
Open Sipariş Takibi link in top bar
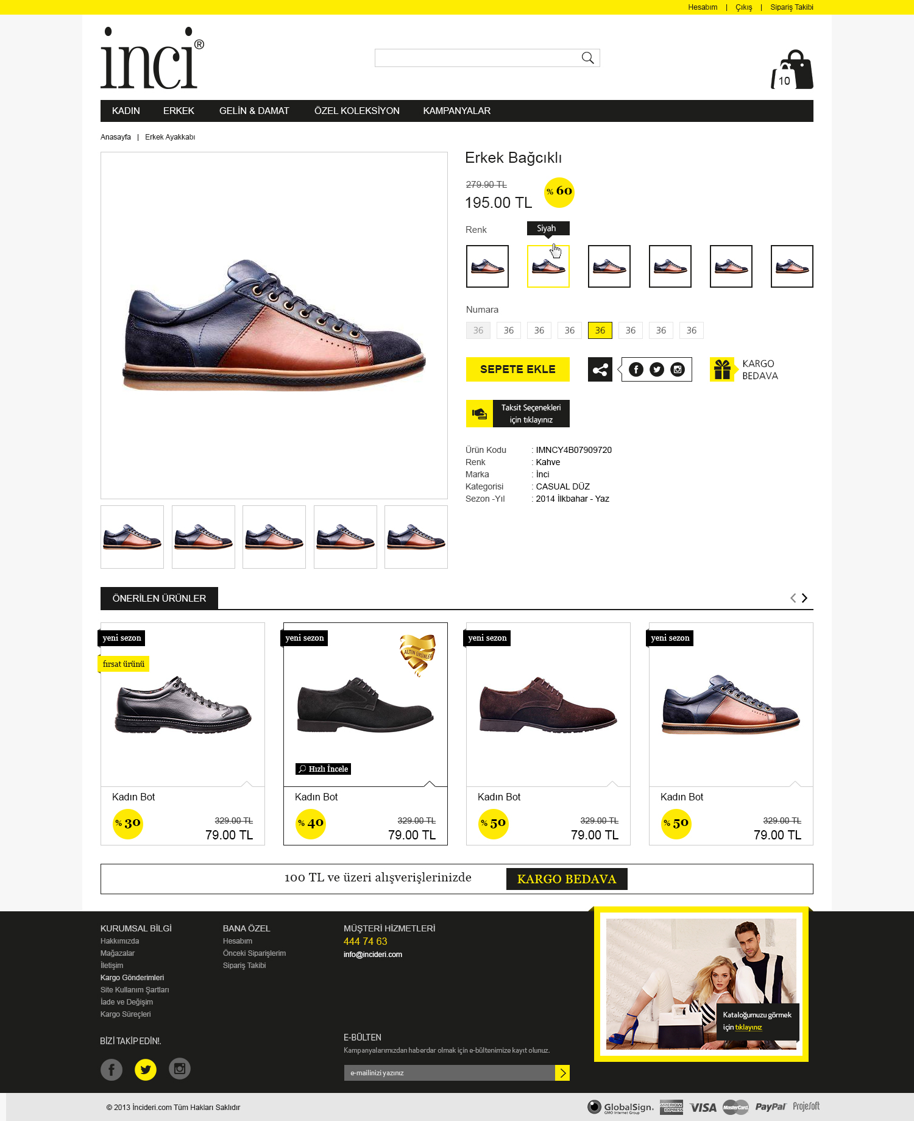coord(792,7)
